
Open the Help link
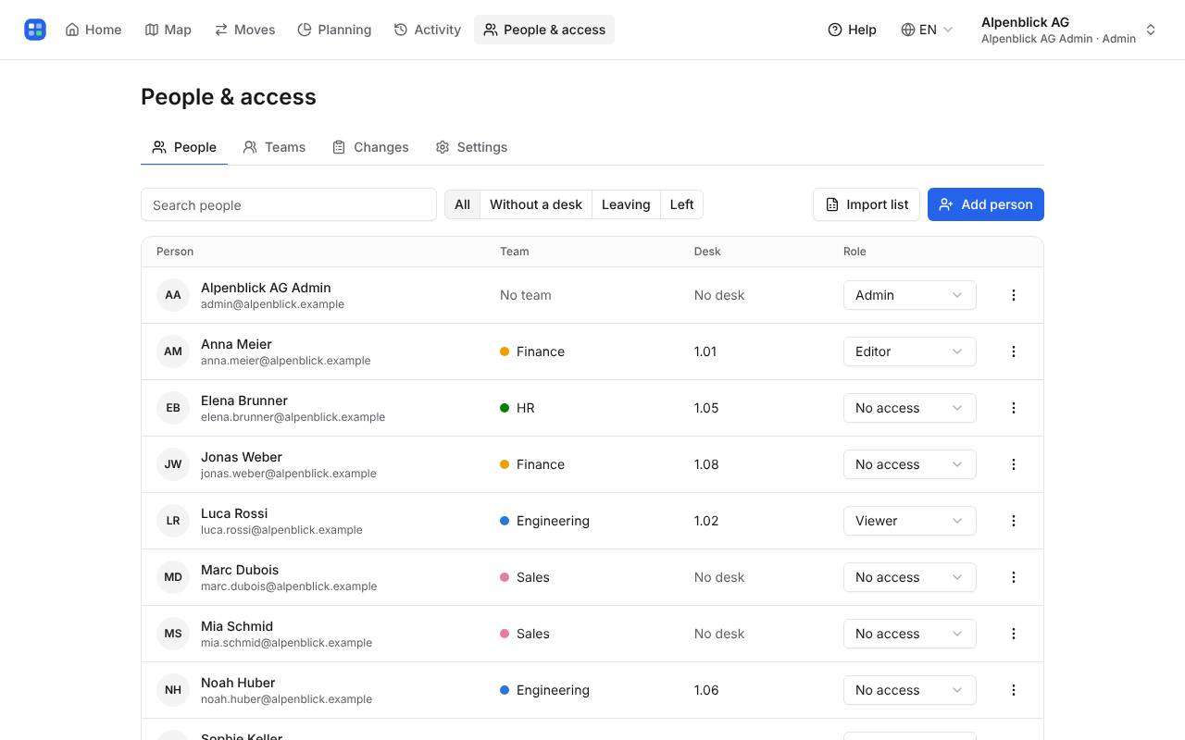852,30
